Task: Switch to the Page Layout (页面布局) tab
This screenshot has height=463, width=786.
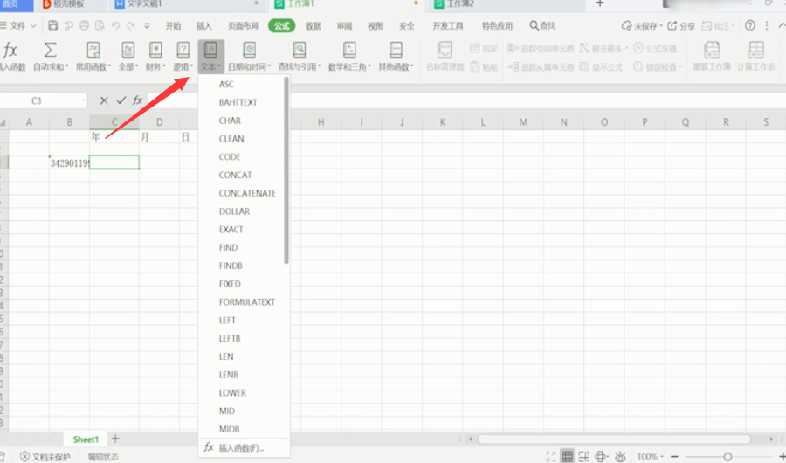Action: point(243,25)
